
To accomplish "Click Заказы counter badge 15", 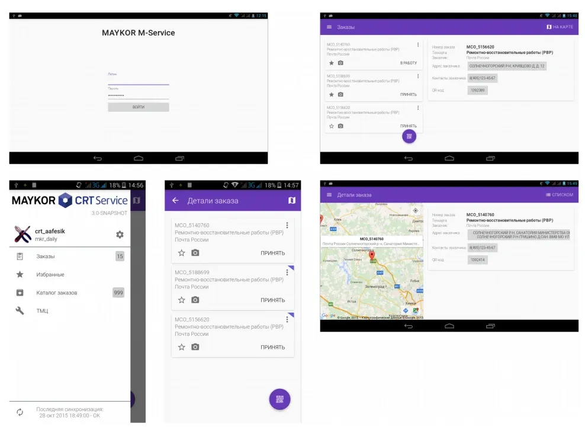I will [120, 256].
